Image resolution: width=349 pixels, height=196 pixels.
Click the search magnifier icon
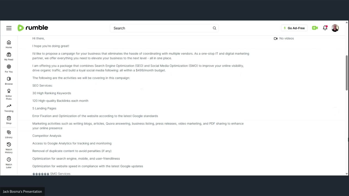pos(214,28)
